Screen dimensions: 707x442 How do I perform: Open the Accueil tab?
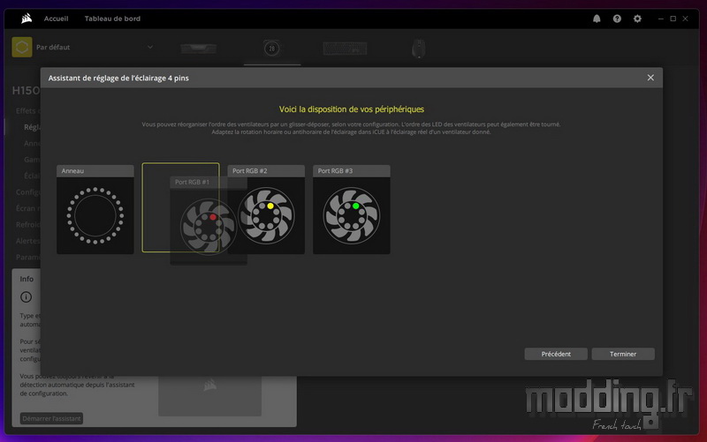[x=56, y=19]
